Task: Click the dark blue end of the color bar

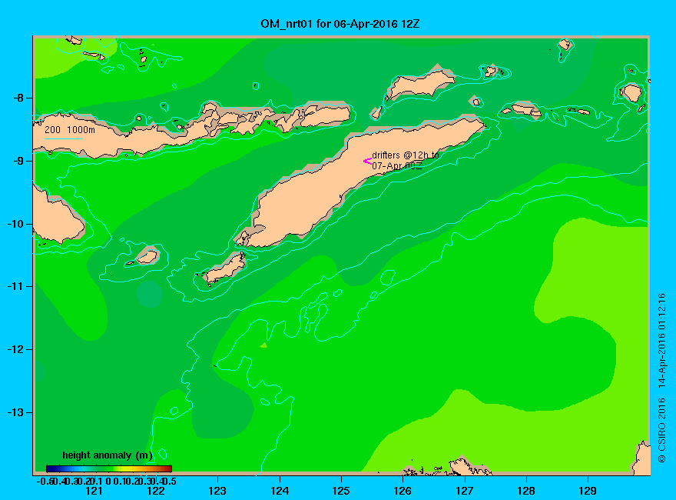Action: (x=51, y=468)
